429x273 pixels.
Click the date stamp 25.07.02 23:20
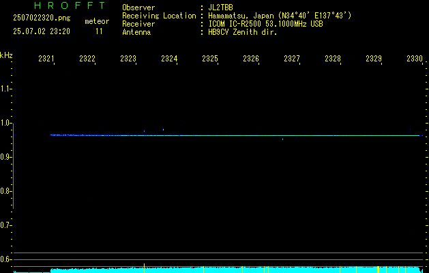[42, 31]
